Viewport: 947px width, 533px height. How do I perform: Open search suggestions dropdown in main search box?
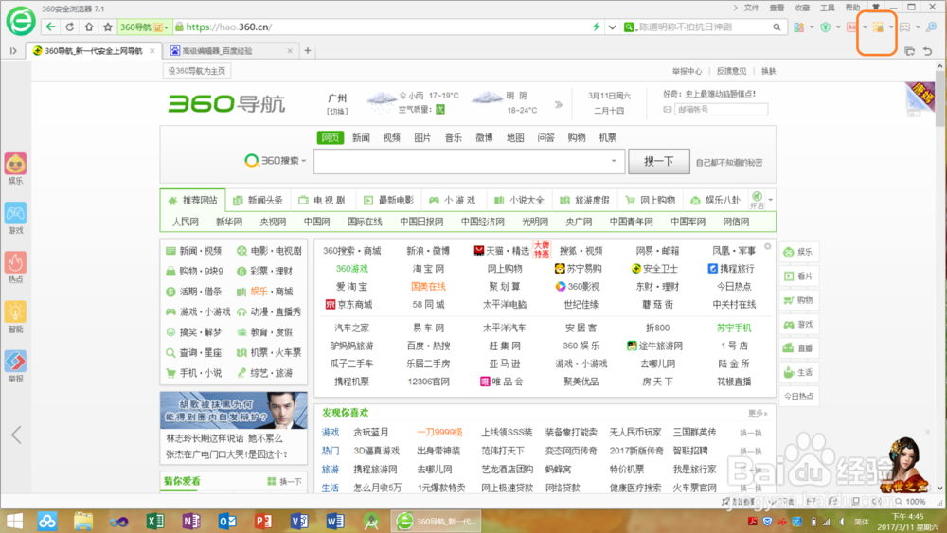614,161
